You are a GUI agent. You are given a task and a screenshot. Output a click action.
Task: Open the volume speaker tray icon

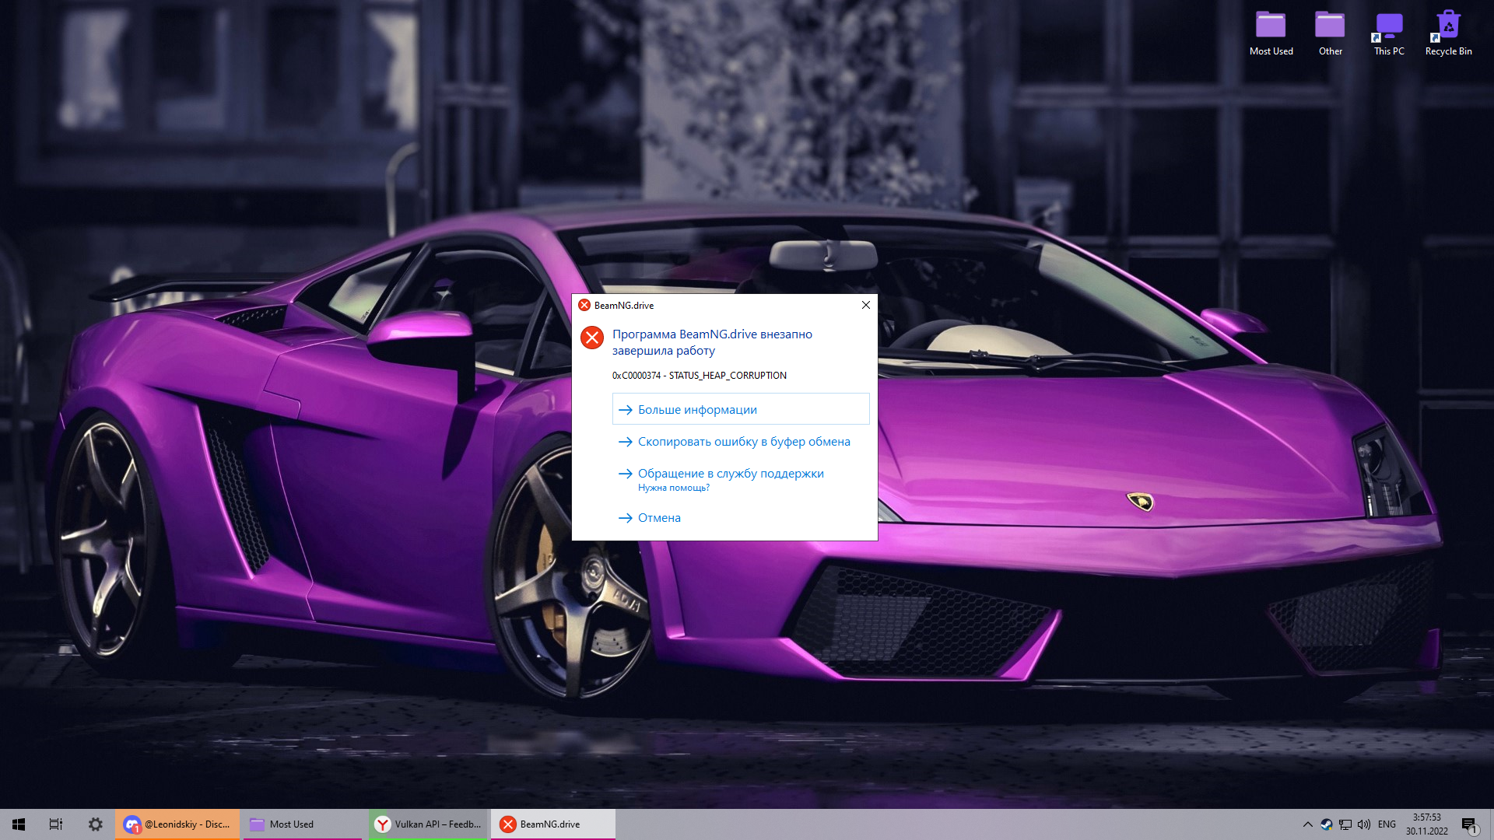tap(1364, 824)
